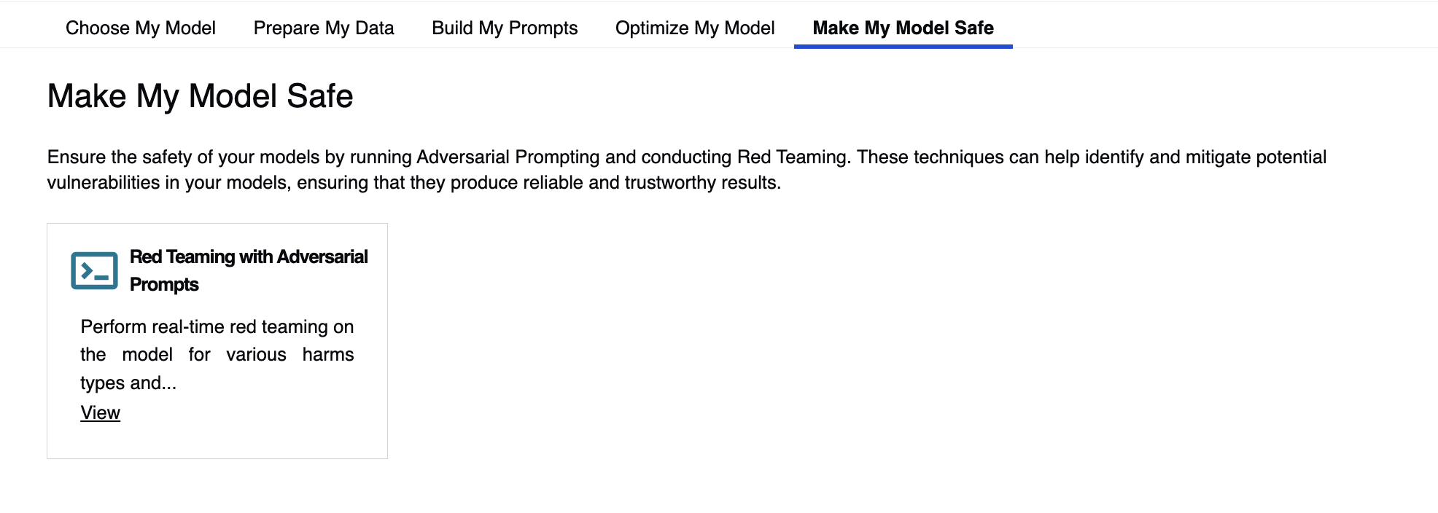Click the Make My Model Safe page heading
1438x513 pixels.
pos(200,96)
